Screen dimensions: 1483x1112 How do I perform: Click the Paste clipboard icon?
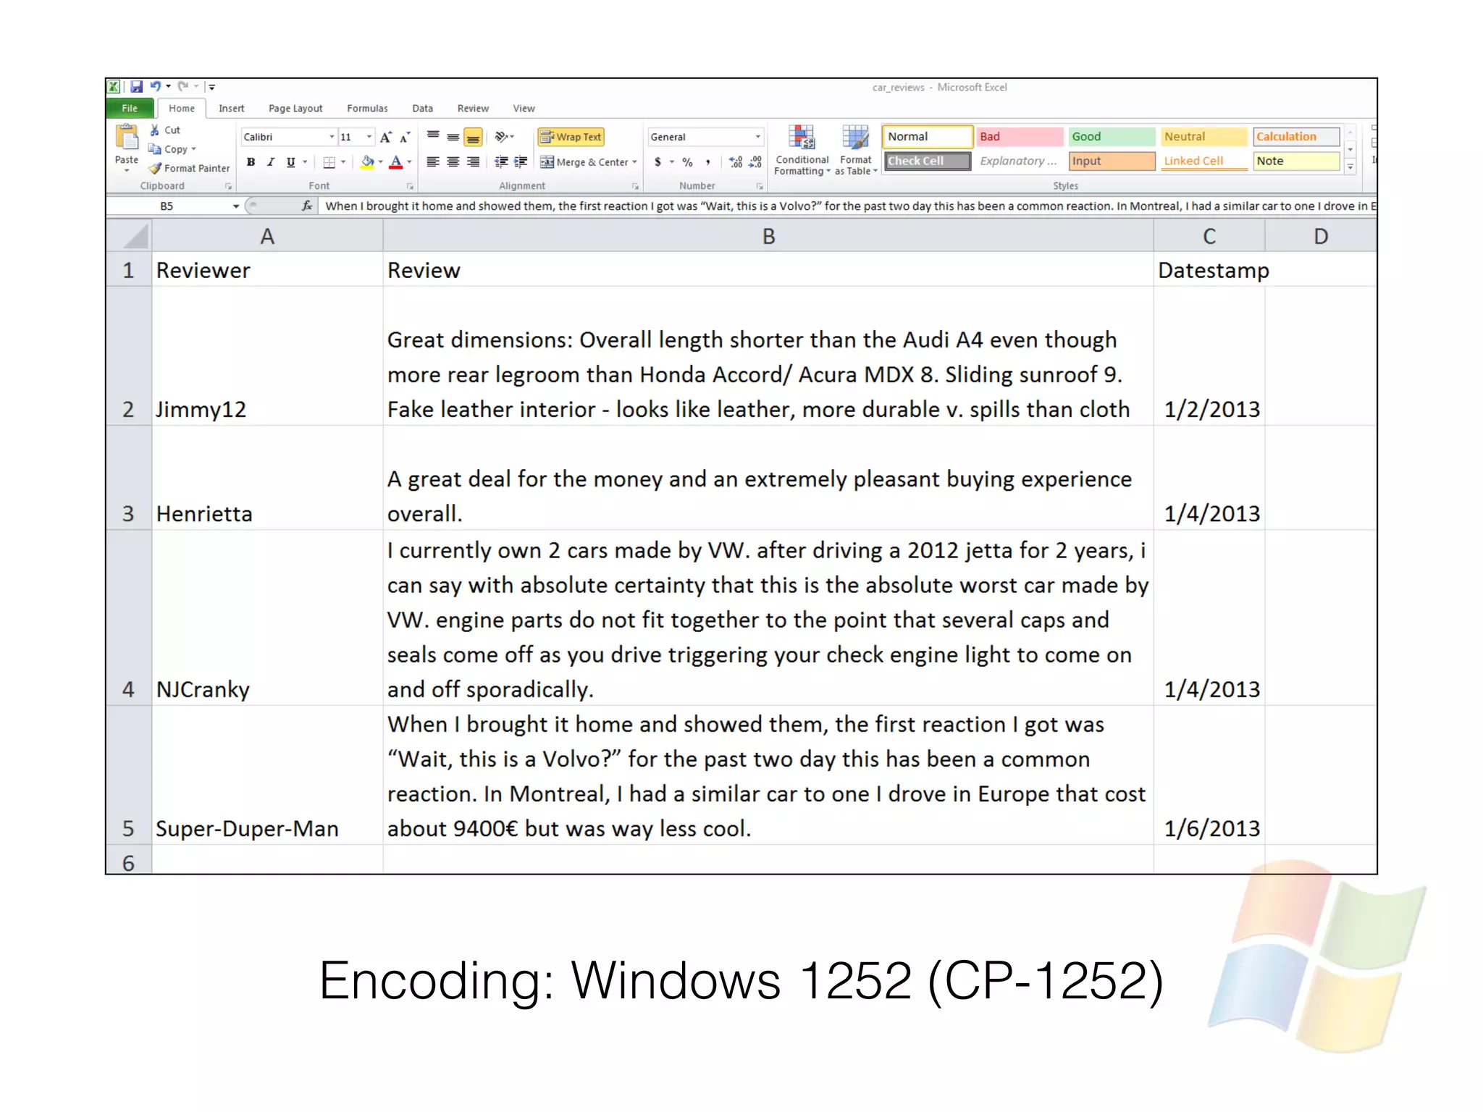point(127,138)
